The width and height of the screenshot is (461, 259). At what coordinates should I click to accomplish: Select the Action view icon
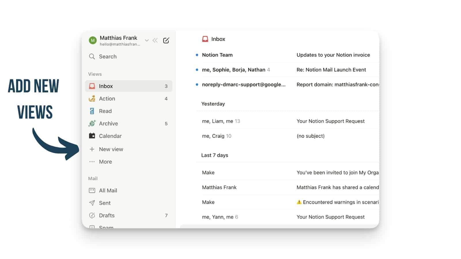coord(92,98)
